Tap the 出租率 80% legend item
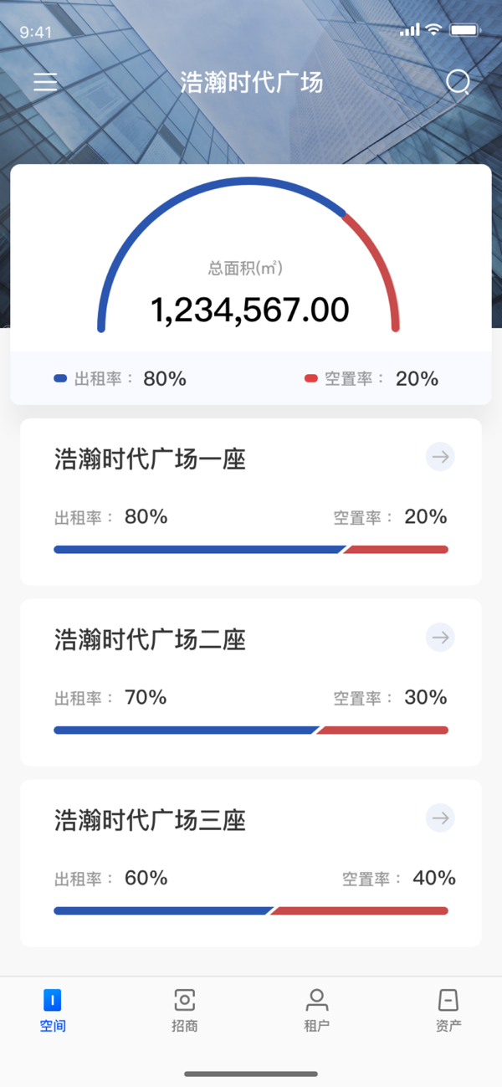Screen dimensions: 502x1087 coord(120,378)
